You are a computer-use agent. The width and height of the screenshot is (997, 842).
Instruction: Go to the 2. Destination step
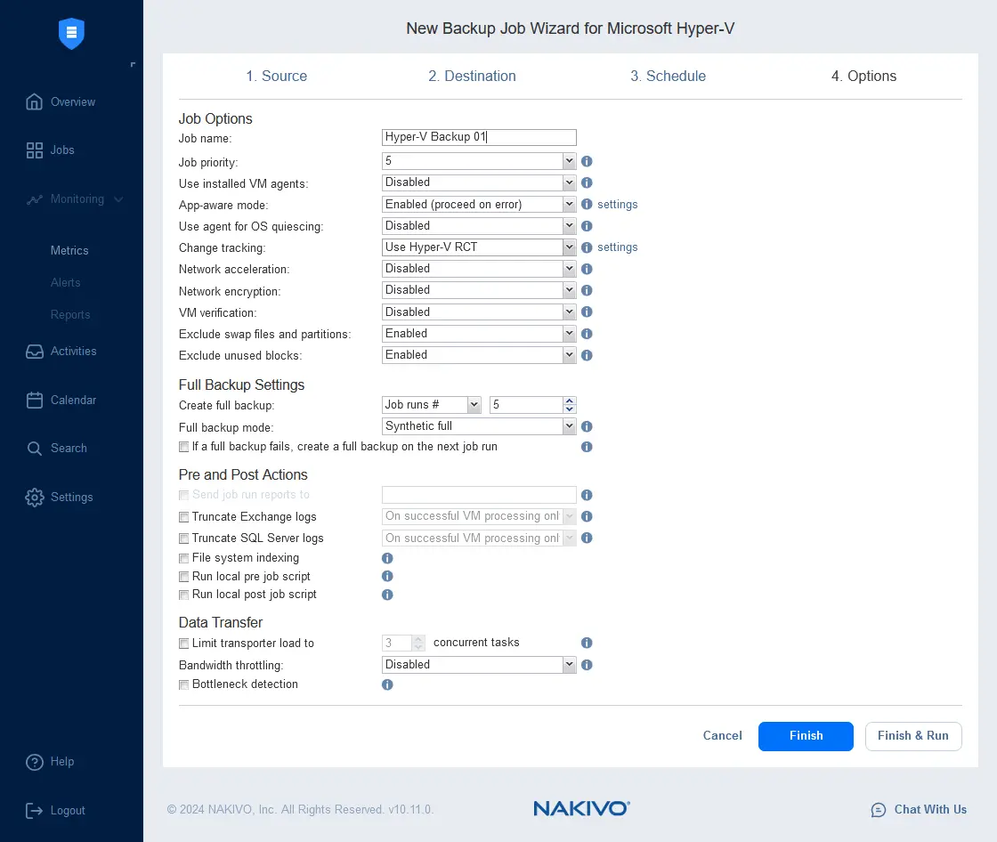[x=472, y=77]
